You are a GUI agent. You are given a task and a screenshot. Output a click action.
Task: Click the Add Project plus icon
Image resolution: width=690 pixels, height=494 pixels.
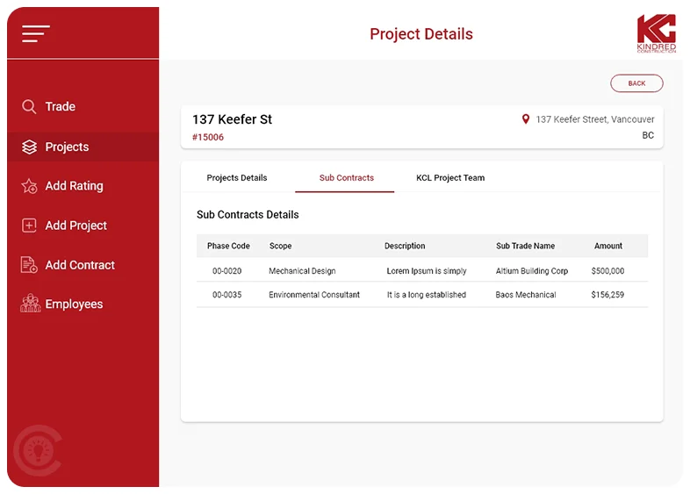coord(29,226)
